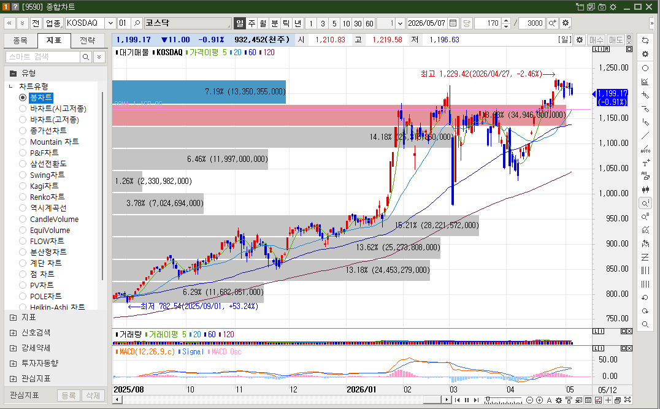Open the period number dropdown arrow

click(x=401, y=23)
